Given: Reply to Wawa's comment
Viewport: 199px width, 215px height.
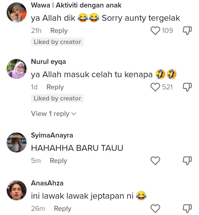Looking at the screenshot, I should coord(59,31).
